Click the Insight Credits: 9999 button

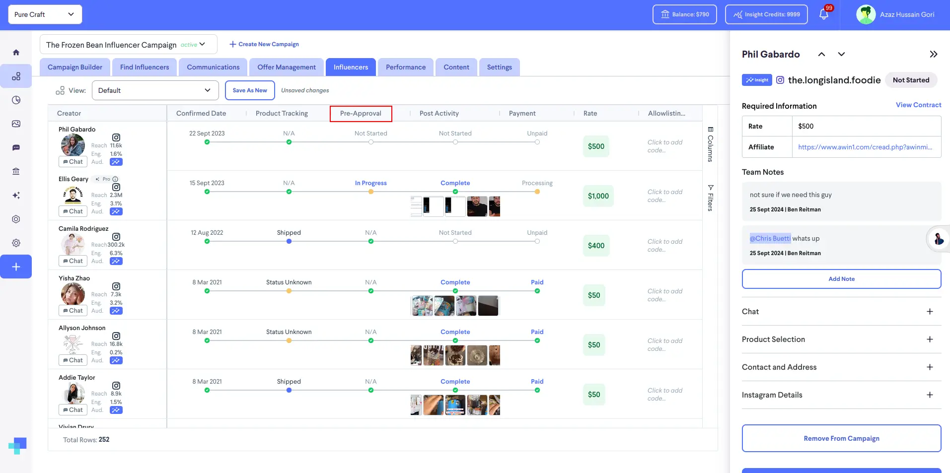click(766, 14)
